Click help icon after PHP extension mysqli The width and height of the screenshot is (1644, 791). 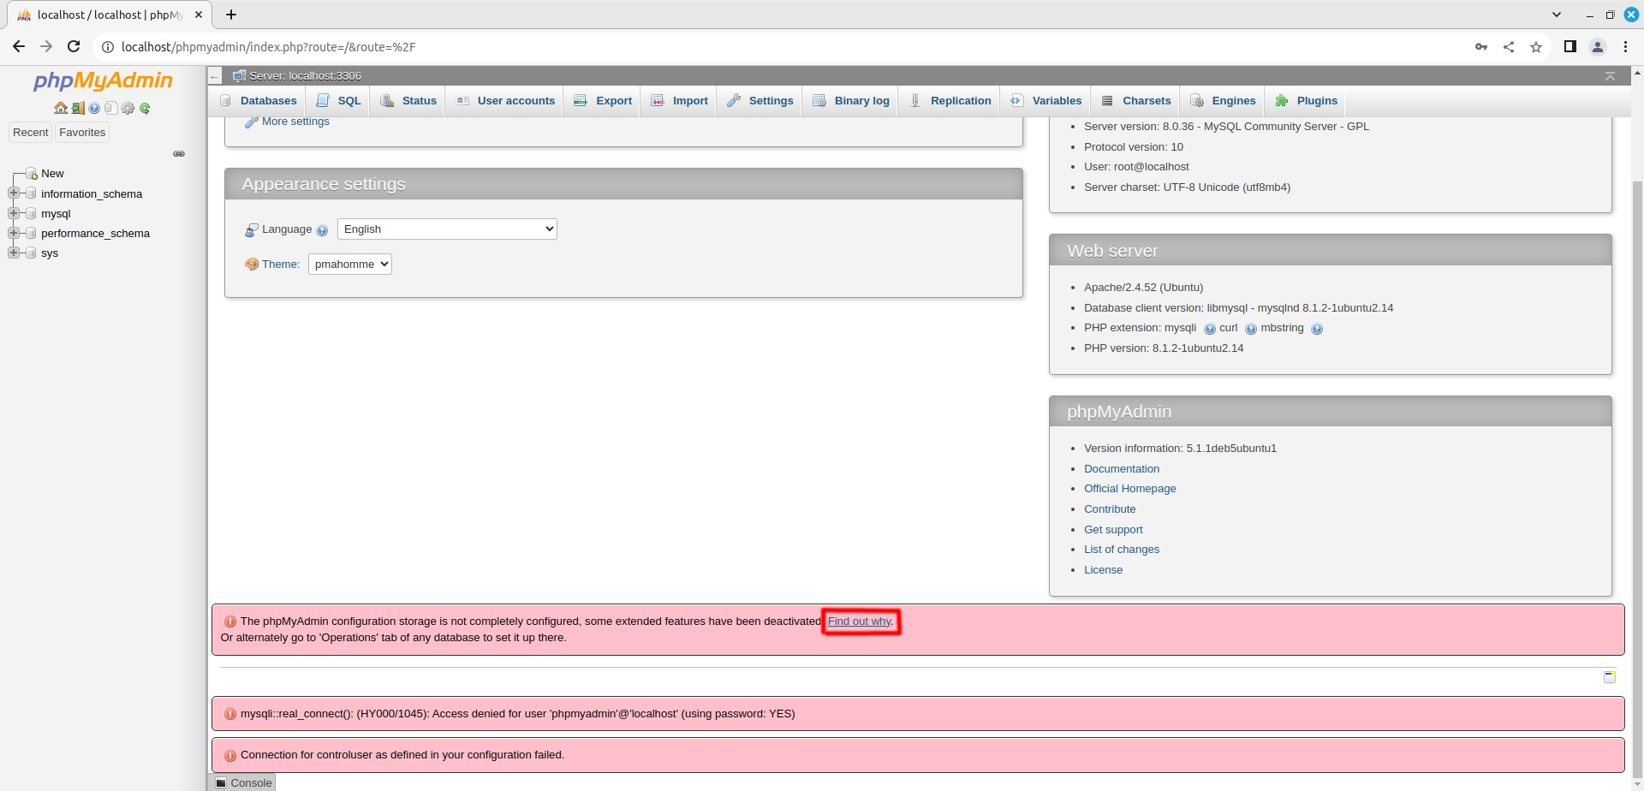coord(1210,329)
